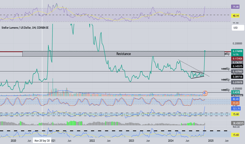Open the USD currency selector
245x144 pixels.
[x=238, y=28]
